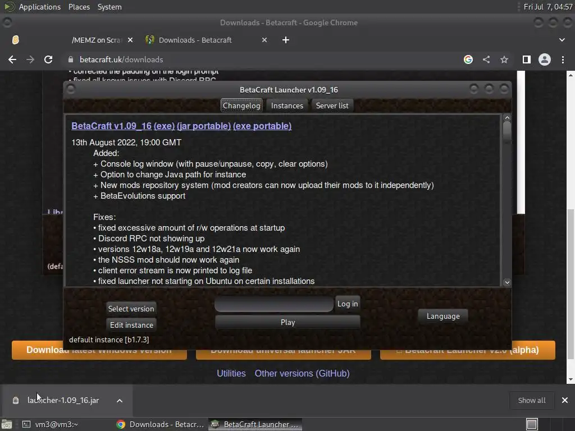Open the (exe portable) link
The height and width of the screenshot is (431, 575).
tap(262, 126)
